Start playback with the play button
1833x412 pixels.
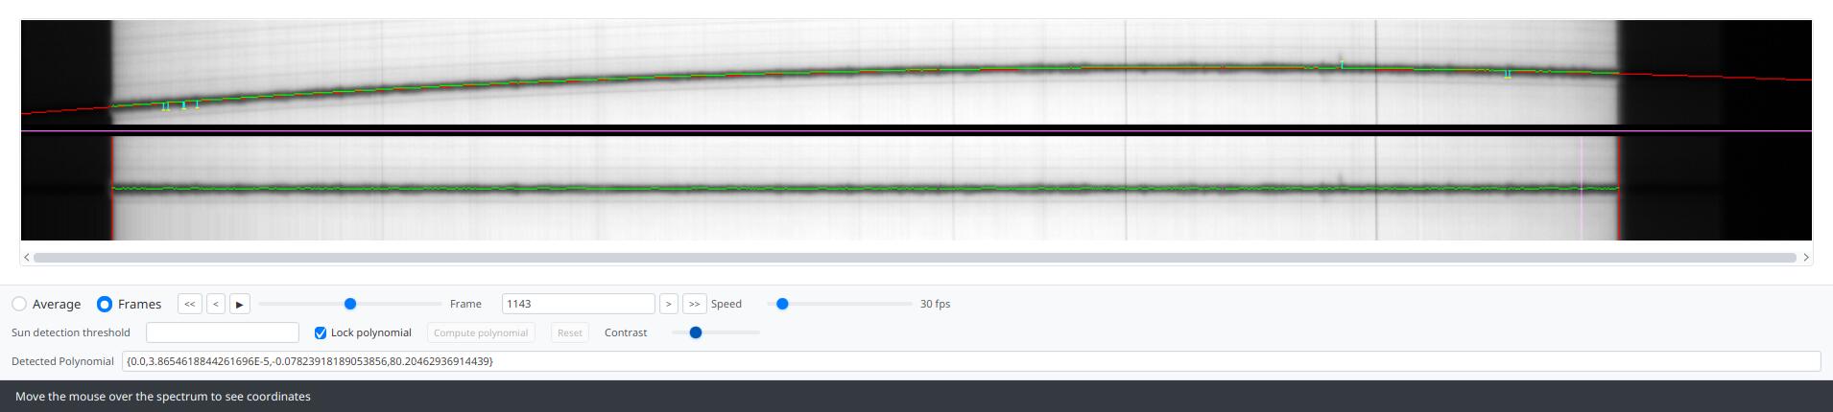click(240, 304)
